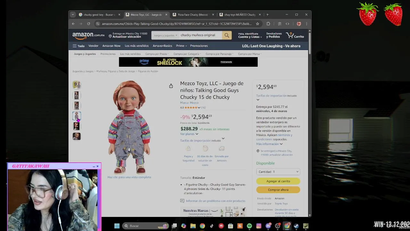Open the Cantidad: 1 quantity selector

click(x=278, y=172)
